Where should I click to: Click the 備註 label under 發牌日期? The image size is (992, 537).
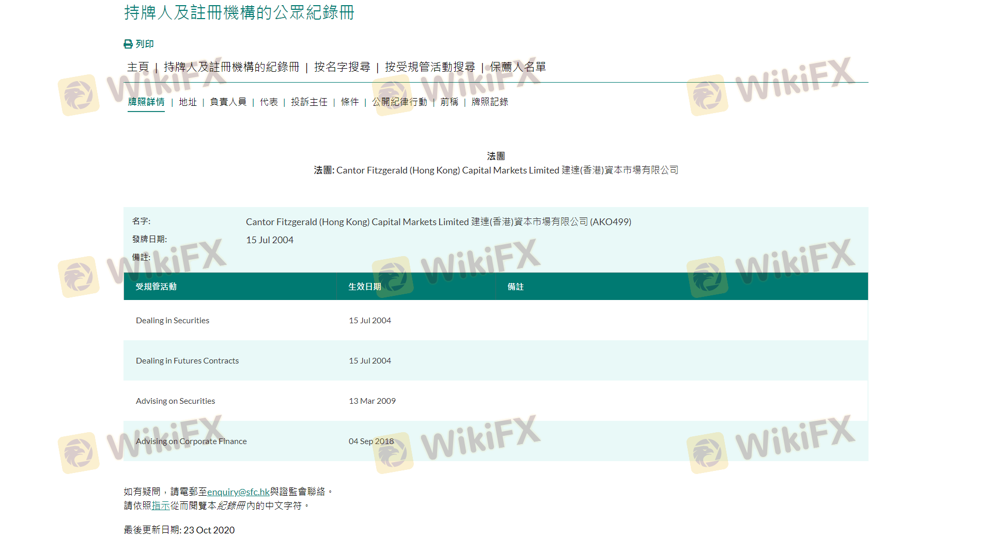point(142,257)
